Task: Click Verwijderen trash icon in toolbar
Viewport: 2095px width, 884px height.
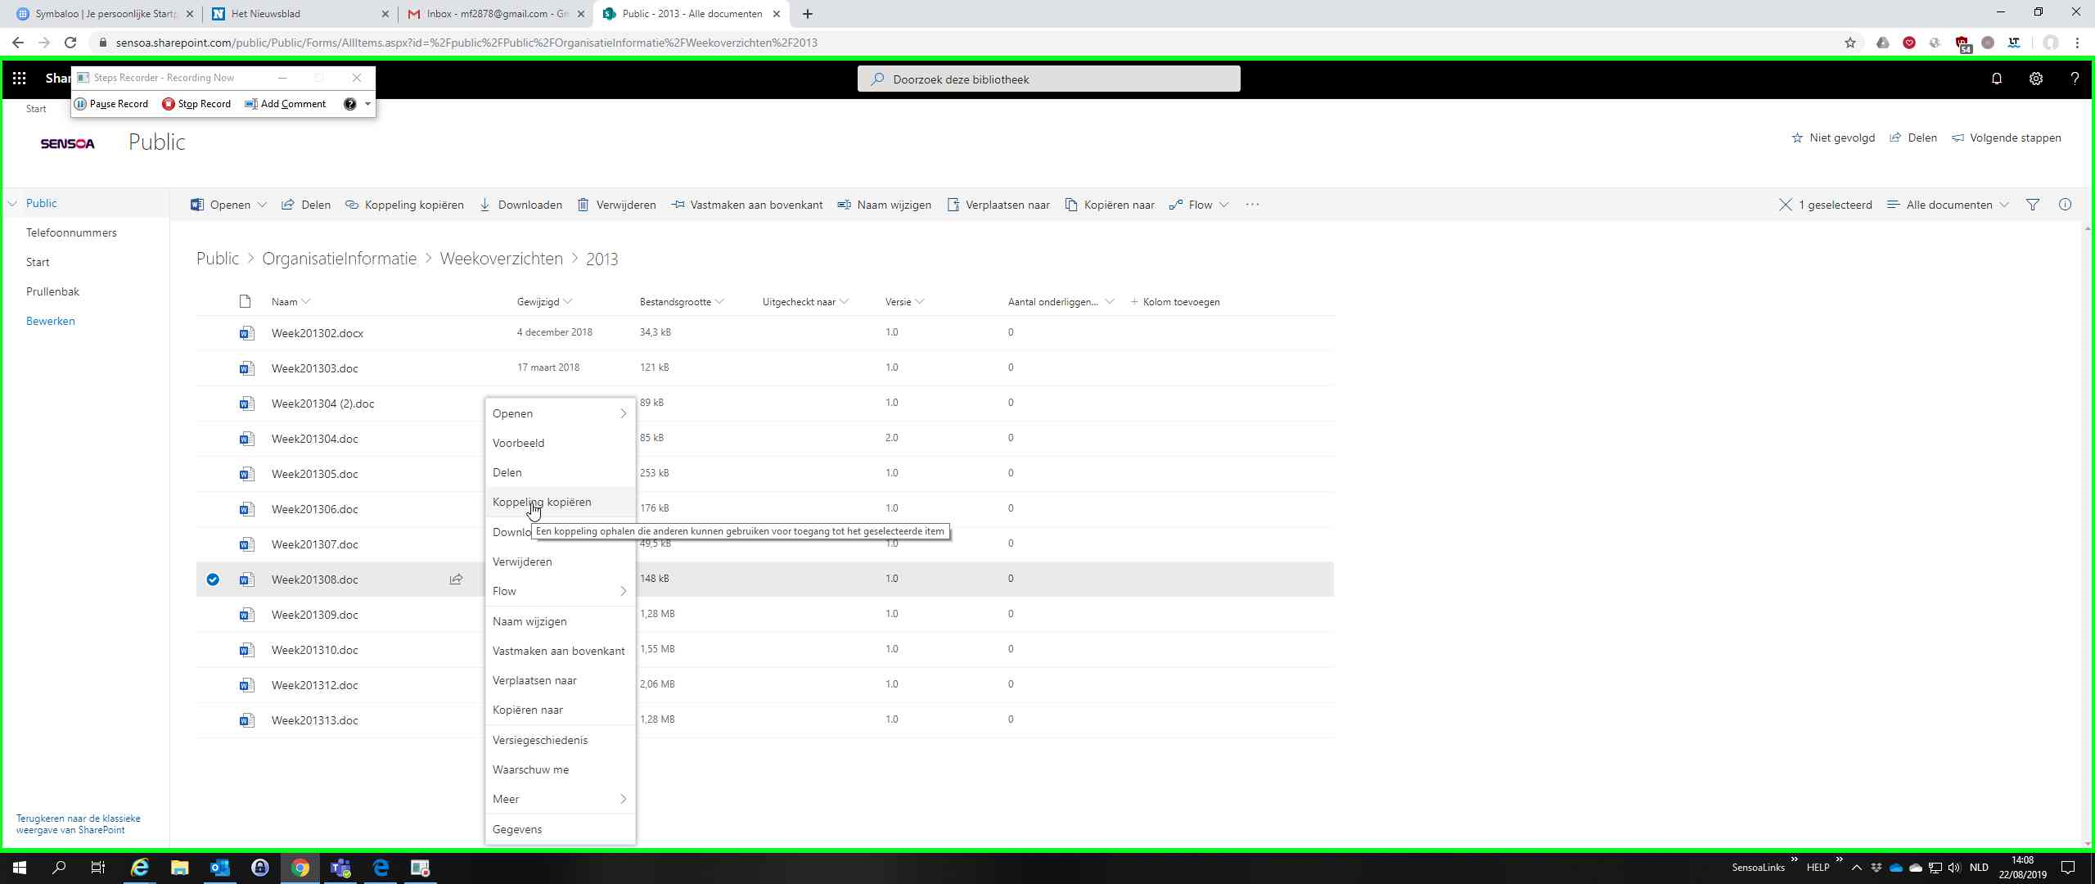Action: coord(583,205)
